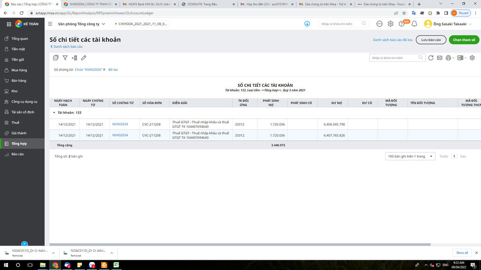Select CHIYODA_2021 database chip
481x270 pixels.
coord(141,24)
